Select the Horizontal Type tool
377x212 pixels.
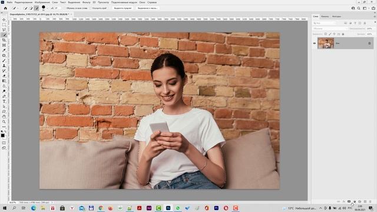coord(4,101)
